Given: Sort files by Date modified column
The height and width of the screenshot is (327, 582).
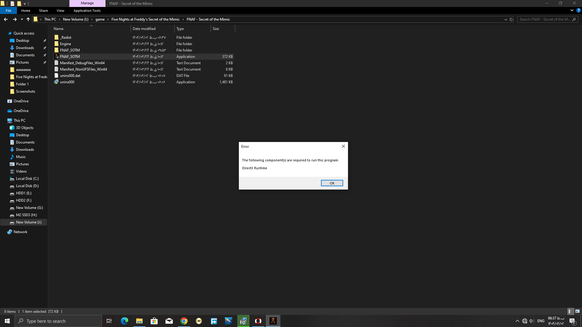Looking at the screenshot, I should coord(144,29).
